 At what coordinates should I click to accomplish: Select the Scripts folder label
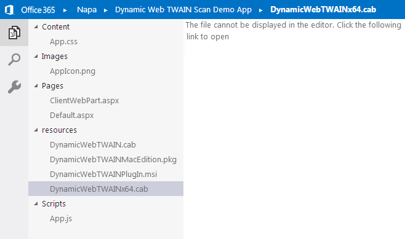tap(54, 204)
